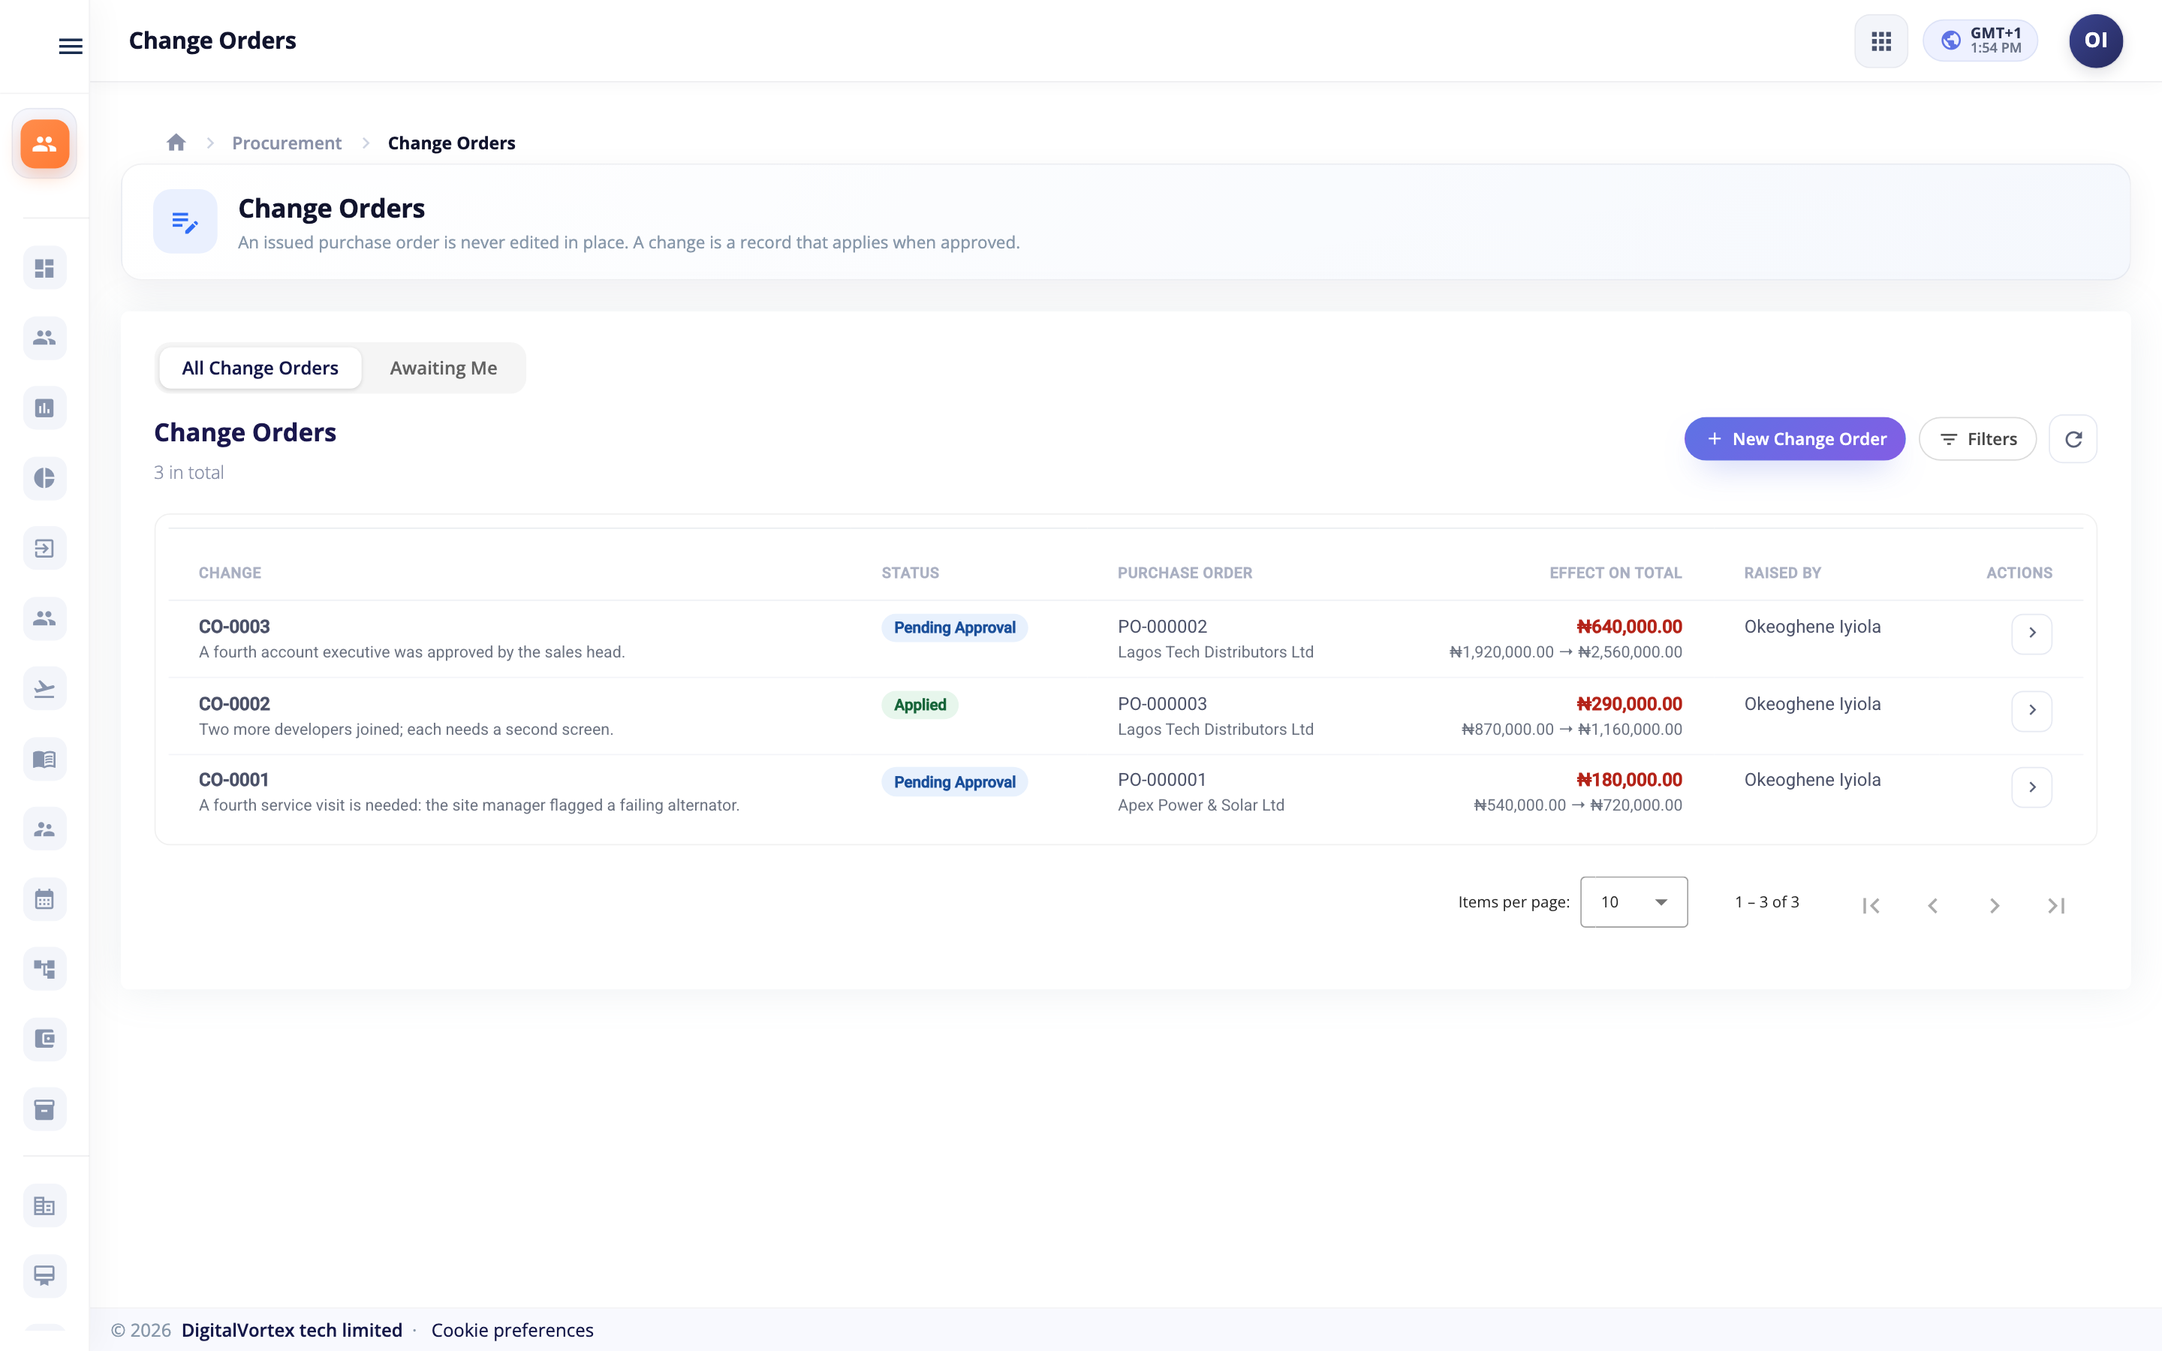Open the wallet sidebar icon
The width and height of the screenshot is (2162, 1351).
coord(45,1040)
